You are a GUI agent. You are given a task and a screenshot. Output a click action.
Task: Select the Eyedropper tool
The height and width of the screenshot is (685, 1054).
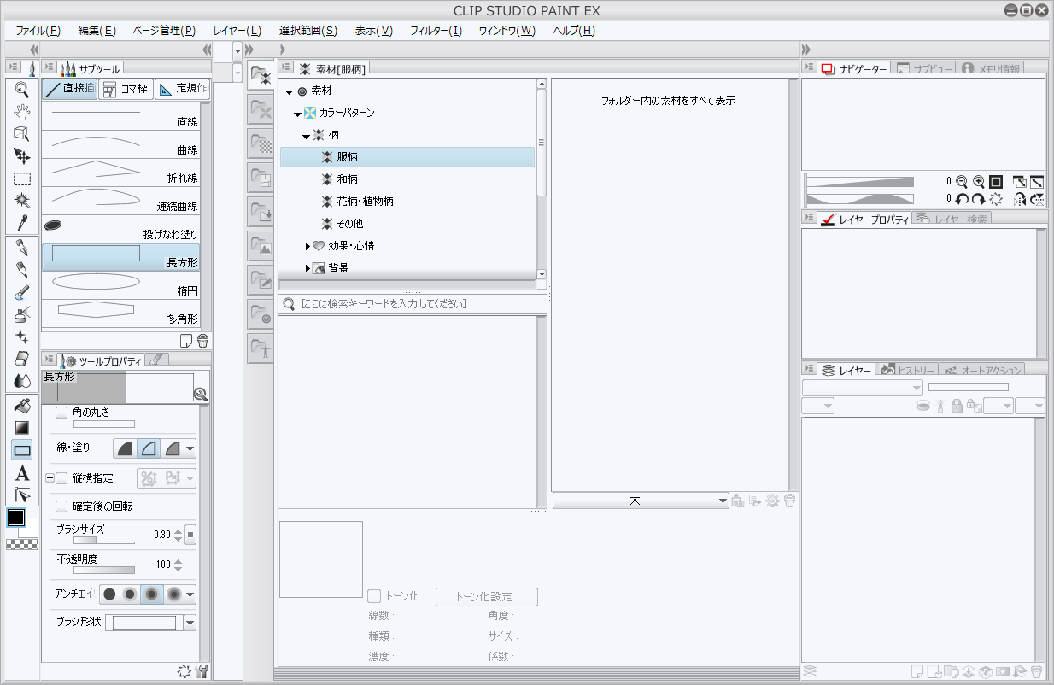[22, 223]
